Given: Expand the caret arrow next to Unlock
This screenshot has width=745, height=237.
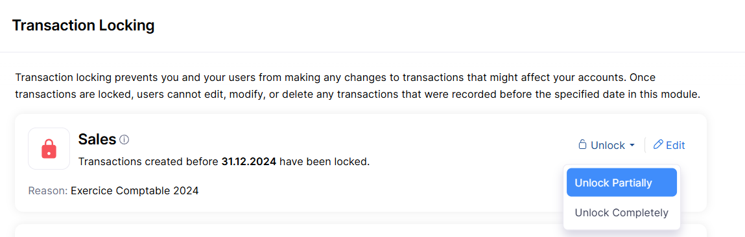Looking at the screenshot, I should [632, 145].
